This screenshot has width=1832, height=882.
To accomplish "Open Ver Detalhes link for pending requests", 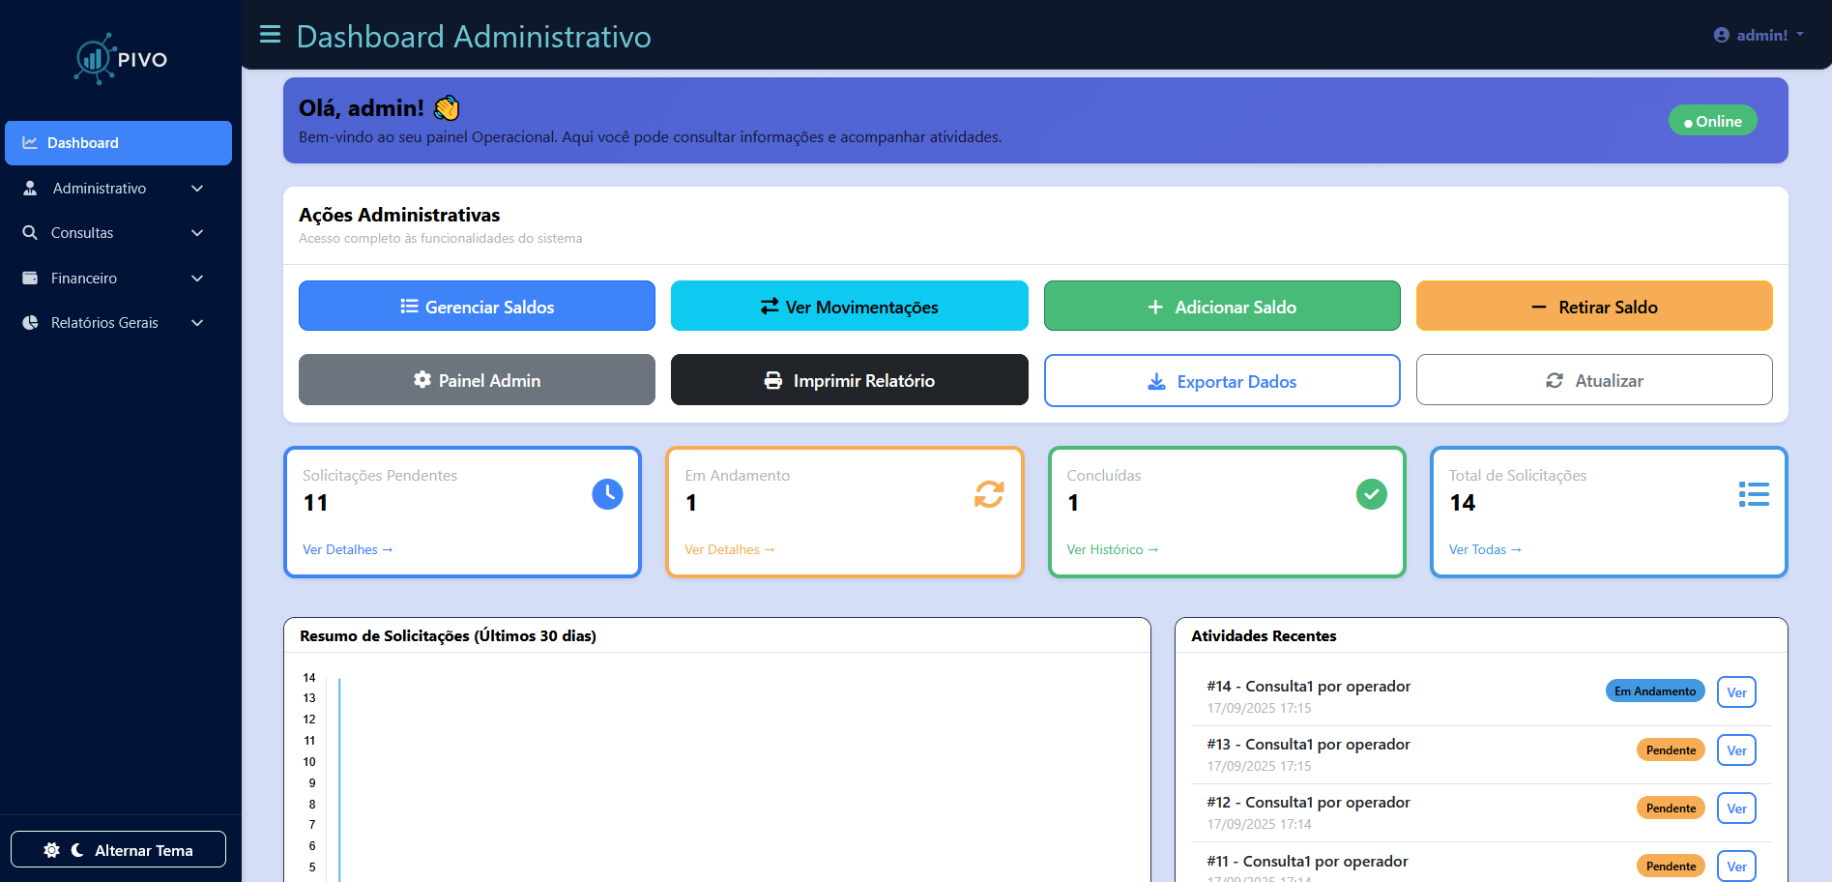I will click(347, 549).
